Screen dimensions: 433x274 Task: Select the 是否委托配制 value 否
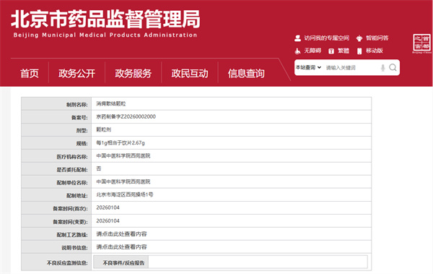coord(99,168)
